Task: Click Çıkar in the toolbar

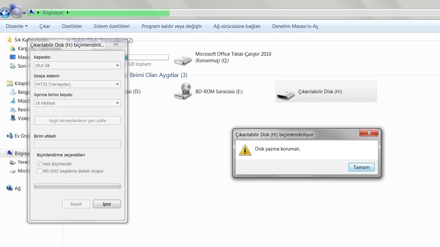Action: [45, 26]
